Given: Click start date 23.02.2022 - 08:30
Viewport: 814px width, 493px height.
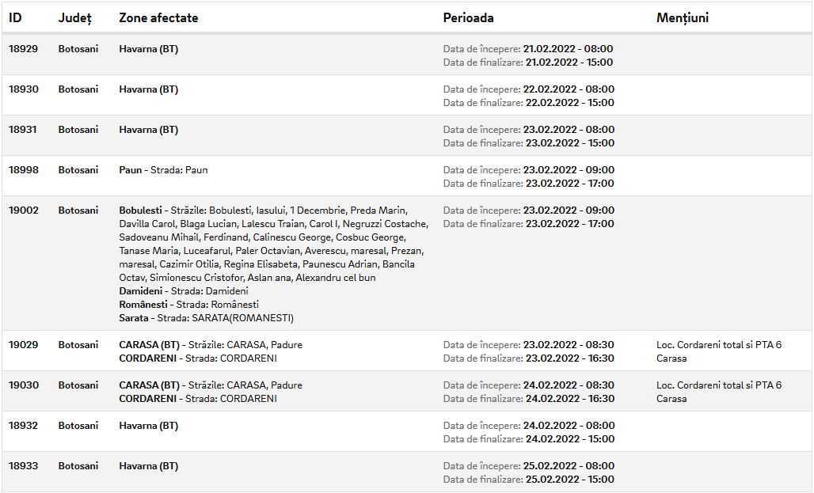Looking at the screenshot, I should coord(569,344).
